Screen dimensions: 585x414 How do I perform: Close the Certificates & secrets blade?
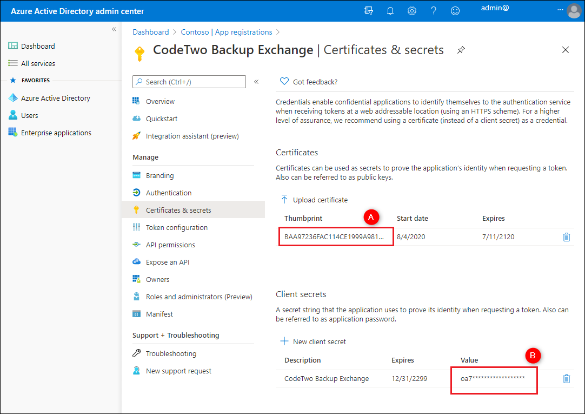[566, 50]
